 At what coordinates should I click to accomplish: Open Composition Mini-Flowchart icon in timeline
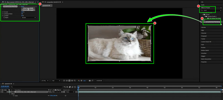(x=65, y=87)
